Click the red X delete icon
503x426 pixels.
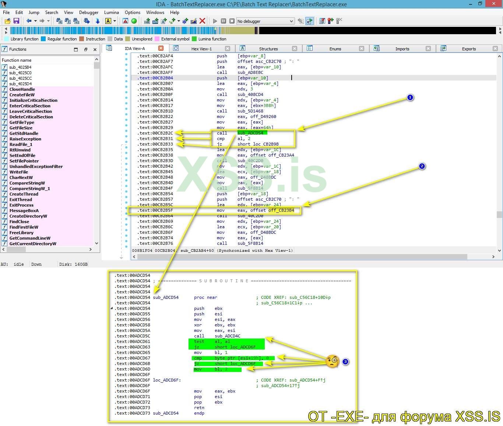202,21
